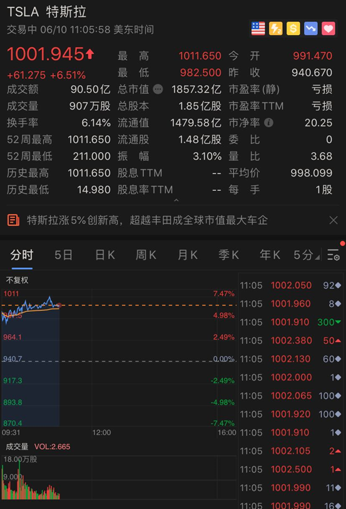Select the 1002.105 trade tick row
346x509 pixels.
coord(290,451)
